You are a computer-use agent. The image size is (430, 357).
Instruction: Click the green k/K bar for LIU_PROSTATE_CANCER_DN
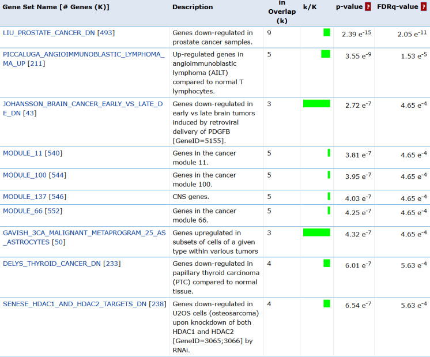pos(327,32)
